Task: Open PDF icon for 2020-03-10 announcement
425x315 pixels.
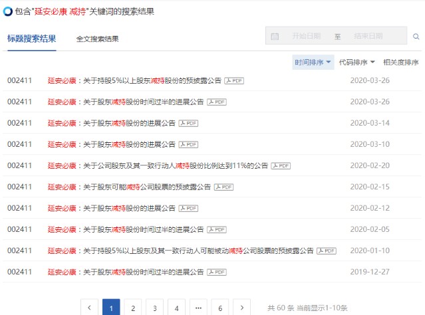Action: (188, 145)
